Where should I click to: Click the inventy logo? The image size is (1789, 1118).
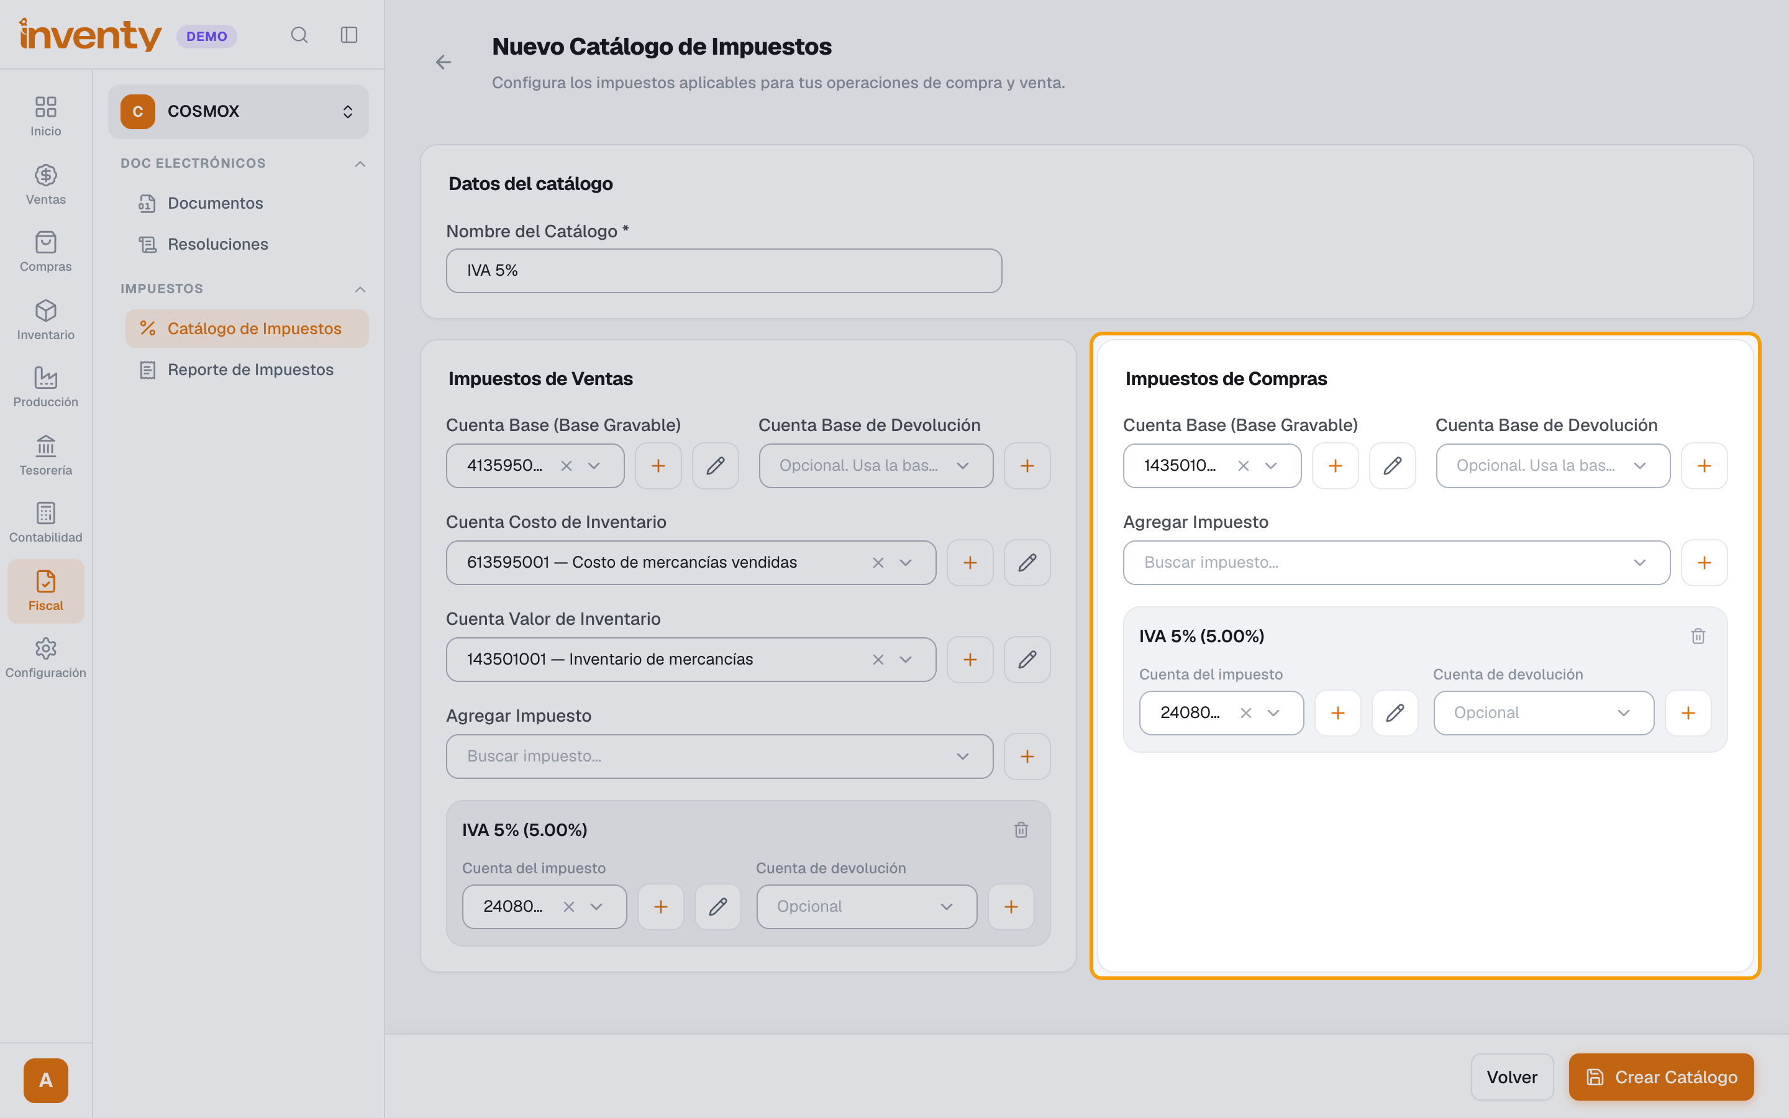pyautogui.click(x=90, y=35)
